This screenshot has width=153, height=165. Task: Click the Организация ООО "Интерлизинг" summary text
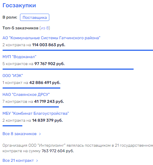[x=78, y=148]
